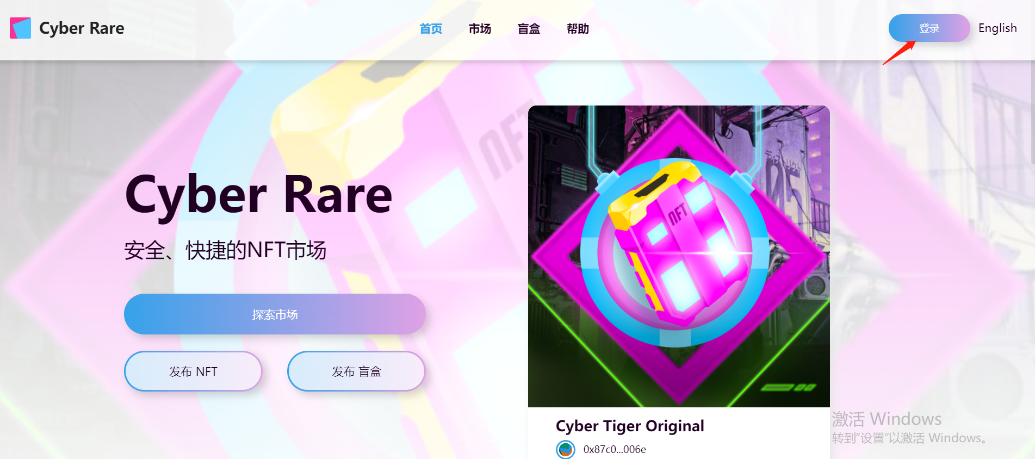
Task: Click the 激活 Windows watermark text
Action: click(887, 419)
